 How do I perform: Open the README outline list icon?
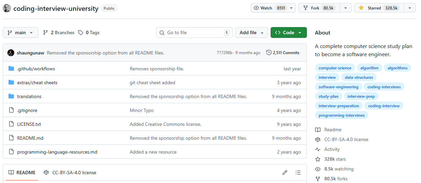[x=298, y=173]
